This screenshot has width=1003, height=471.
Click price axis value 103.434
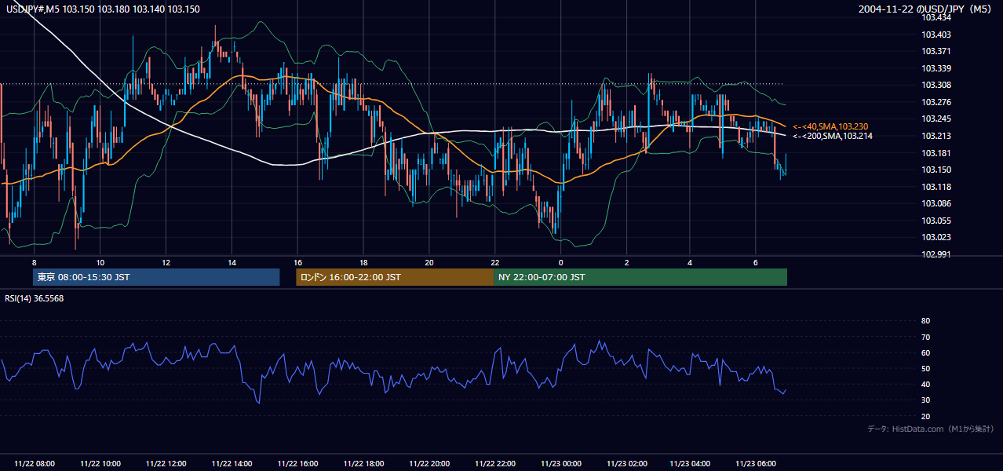point(936,17)
